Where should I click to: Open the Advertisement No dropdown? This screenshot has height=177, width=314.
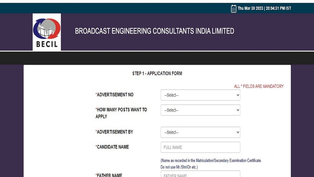pos(200,95)
